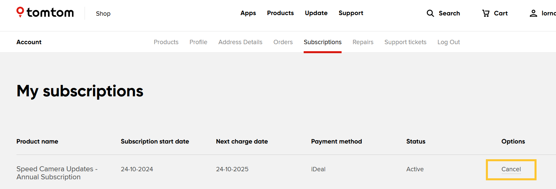
Task: Click the Search label text
Action: pos(449,13)
